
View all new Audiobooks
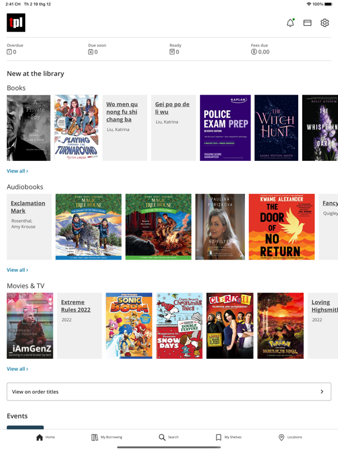tap(17, 270)
